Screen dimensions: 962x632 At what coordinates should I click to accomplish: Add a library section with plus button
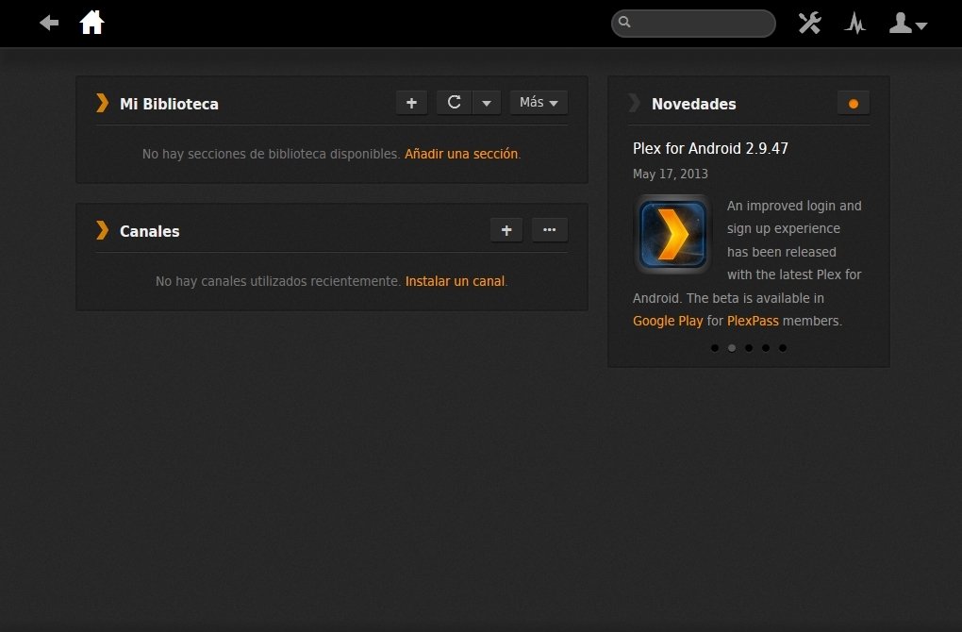pyautogui.click(x=411, y=103)
